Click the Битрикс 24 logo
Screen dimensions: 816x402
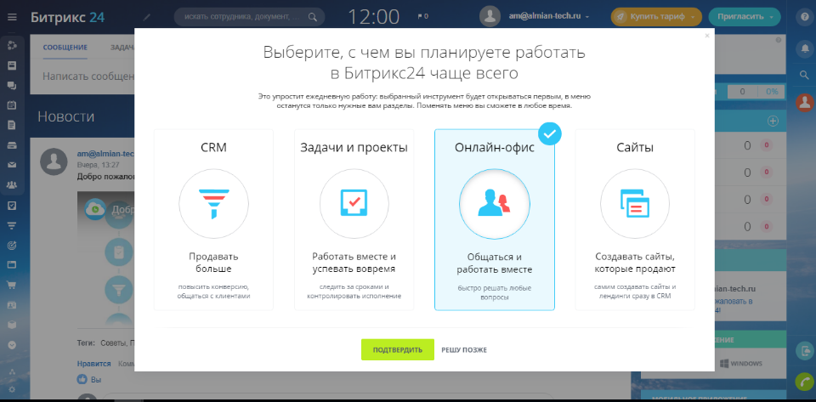click(x=68, y=17)
